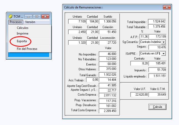Screen dimensions: 179x125
Task: Click the Sueldo Cantidad field 184,00
Action: coord(92,21)
